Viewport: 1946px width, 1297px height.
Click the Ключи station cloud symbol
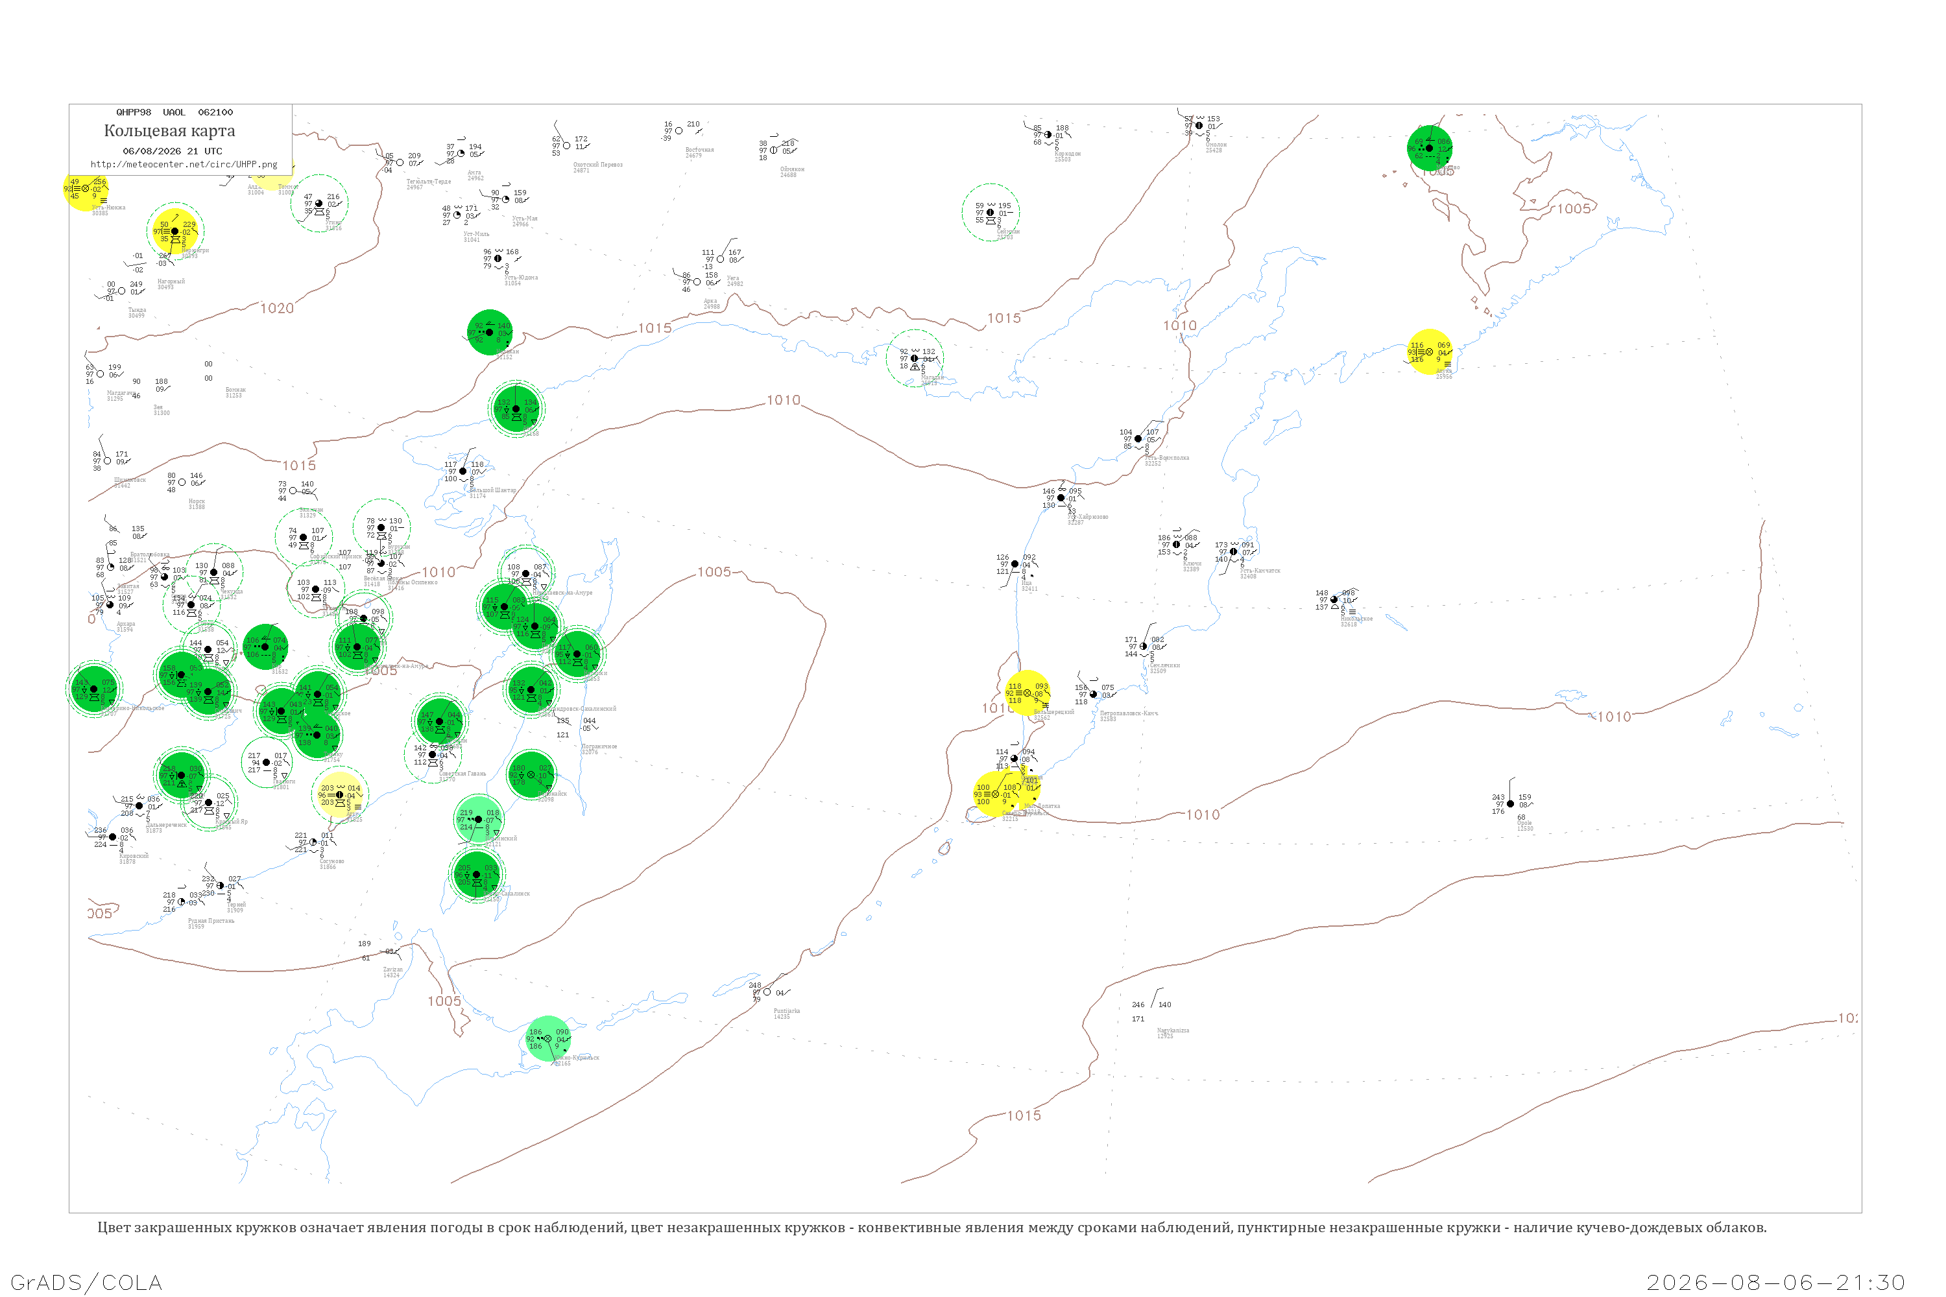1177,544
